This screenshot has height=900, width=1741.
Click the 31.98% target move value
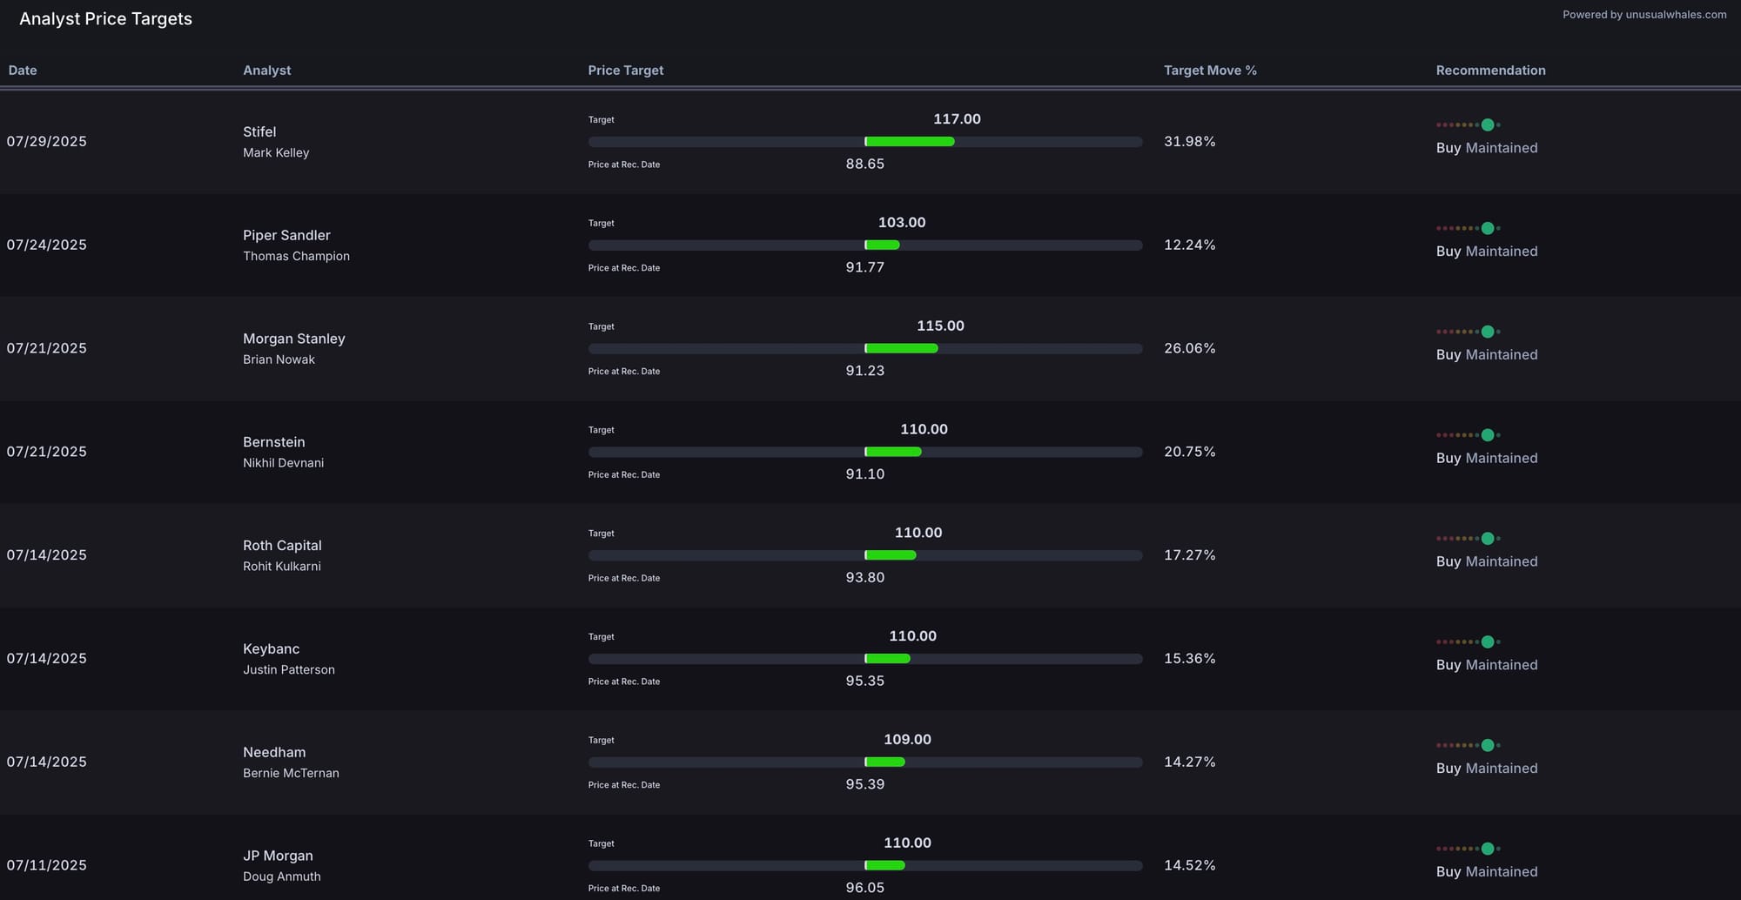pos(1190,142)
